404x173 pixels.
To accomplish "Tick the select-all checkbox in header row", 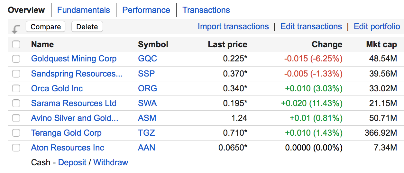I will 16,44.
